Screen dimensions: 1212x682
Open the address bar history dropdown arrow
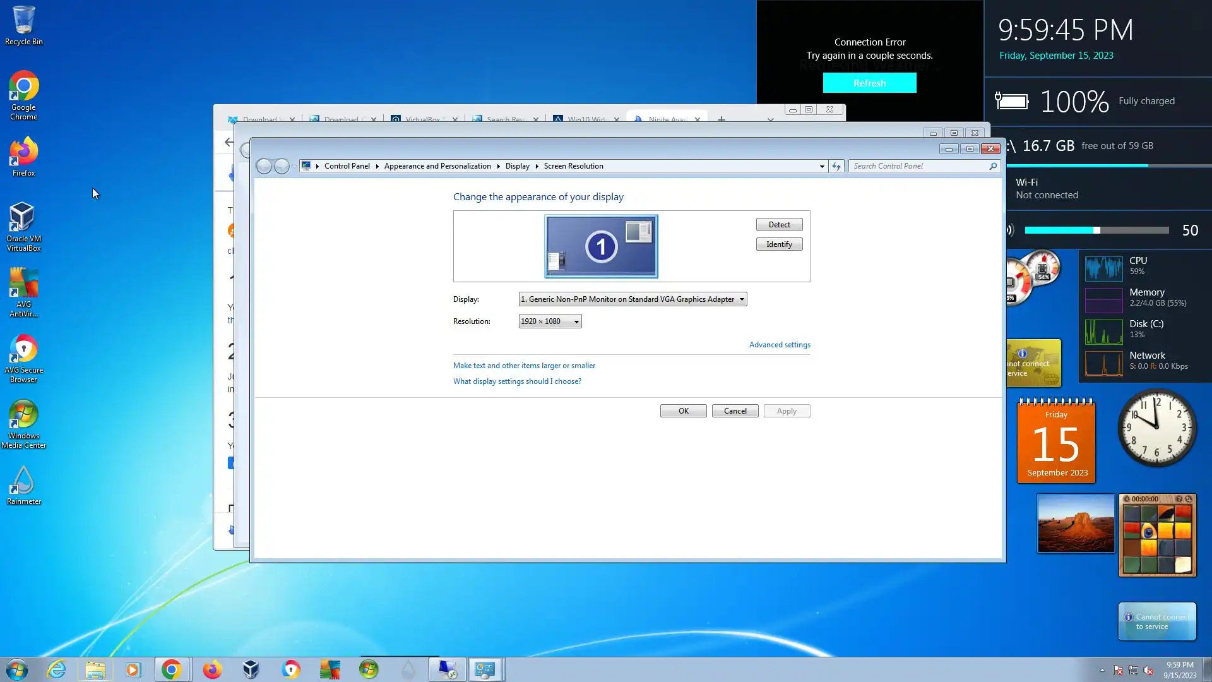(x=822, y=166)
